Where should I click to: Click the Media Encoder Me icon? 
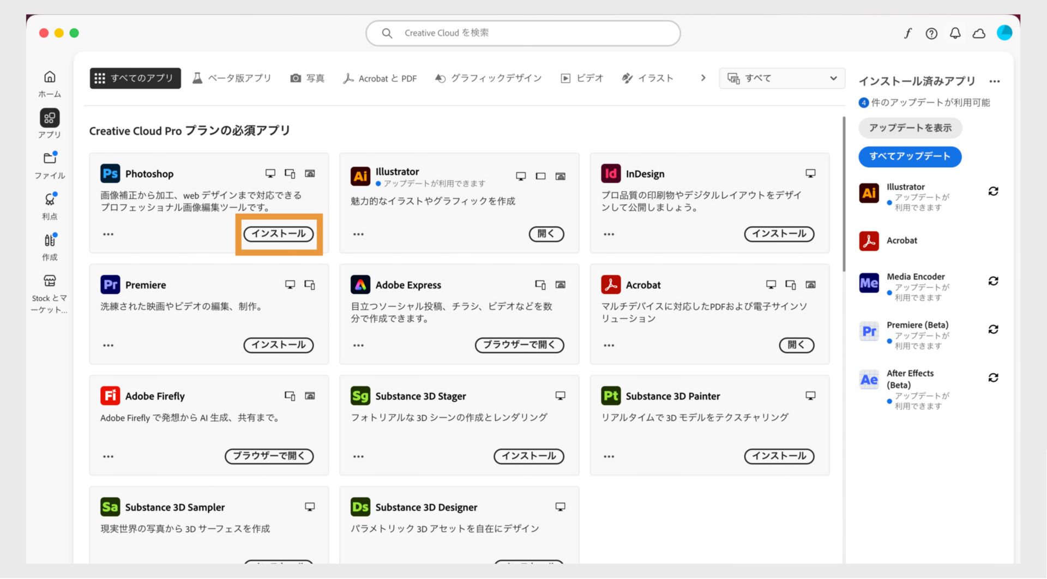pyautogui.click(x=869, y=283)
